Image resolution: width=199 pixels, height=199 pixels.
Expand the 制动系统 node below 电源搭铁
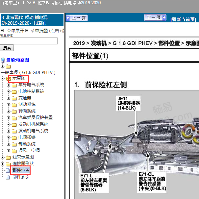(8, 144)
